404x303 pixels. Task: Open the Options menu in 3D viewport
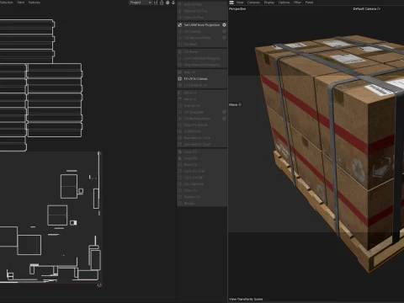pos(284,3)
